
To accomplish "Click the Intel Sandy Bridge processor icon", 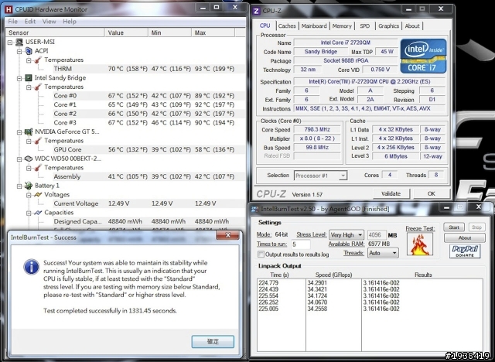I will (x=29, y=77).
